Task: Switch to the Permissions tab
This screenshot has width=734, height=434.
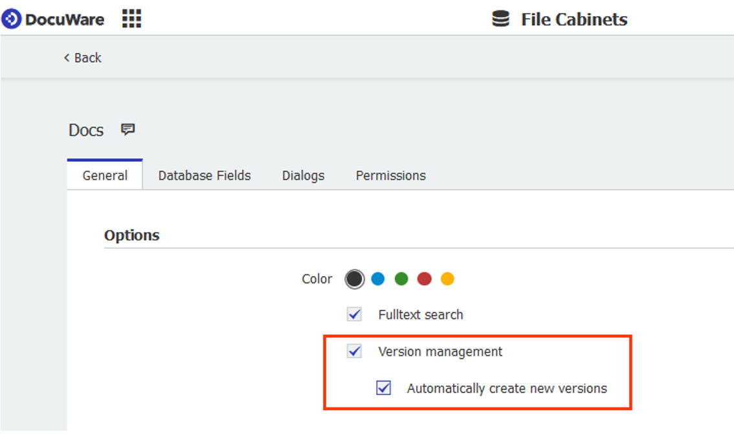Action: pos(390,175)
